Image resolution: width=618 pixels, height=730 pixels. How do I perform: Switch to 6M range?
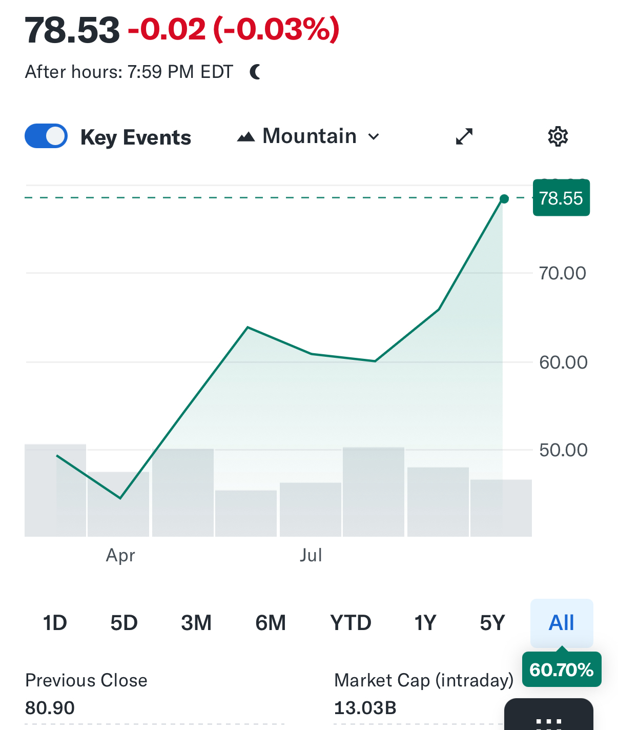[x=271, y=623]
